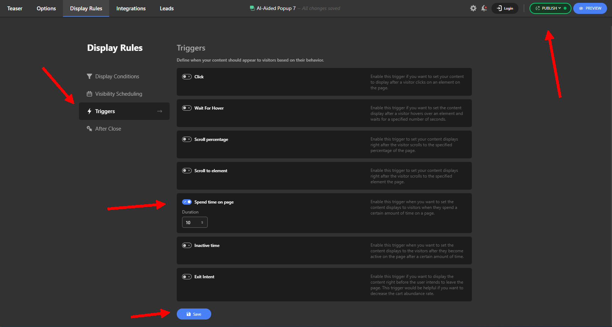Save the trigger settings
Viewport: 612px width, 327px height.
point(194,314)
